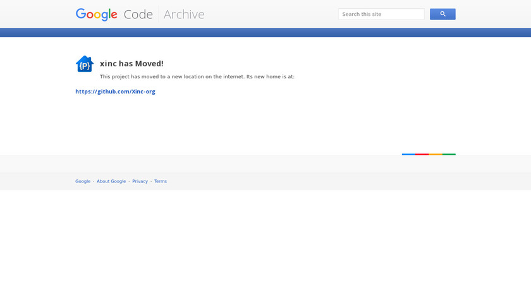Viewport: 531px width, 298px height.
Task: Open the github.com/Xinc-org link
Action: pos(115,92)
